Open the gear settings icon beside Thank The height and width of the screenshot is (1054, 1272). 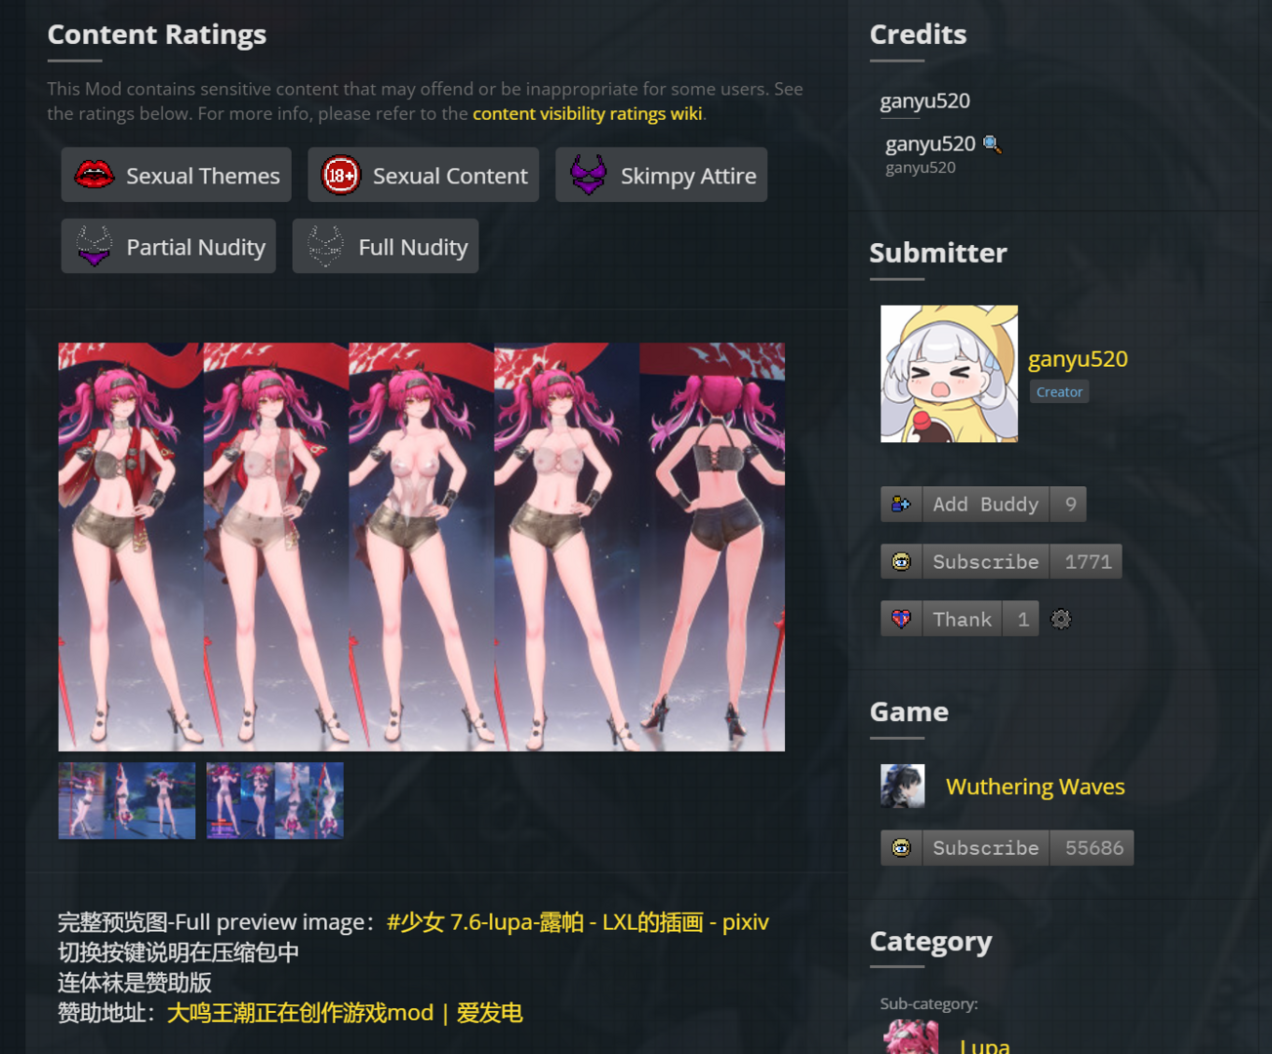point(1061,620)
